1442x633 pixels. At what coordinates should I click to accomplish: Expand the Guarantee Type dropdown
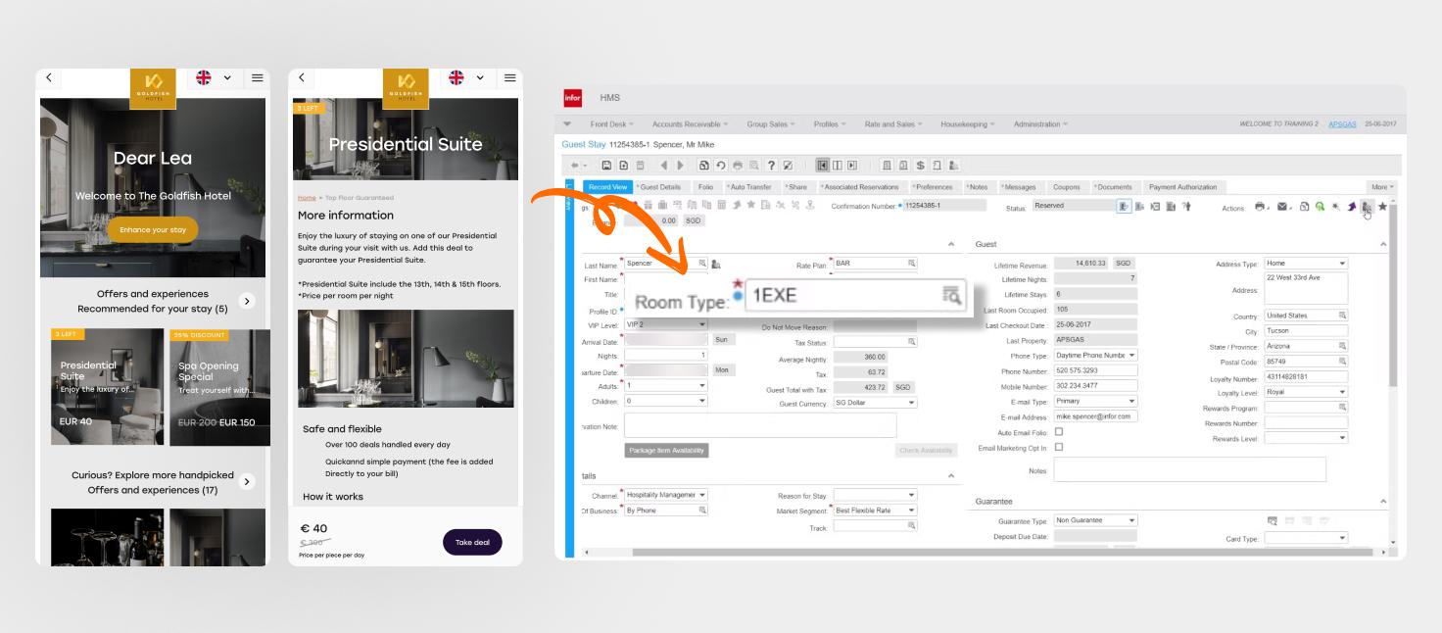[x=1131, y=520]
